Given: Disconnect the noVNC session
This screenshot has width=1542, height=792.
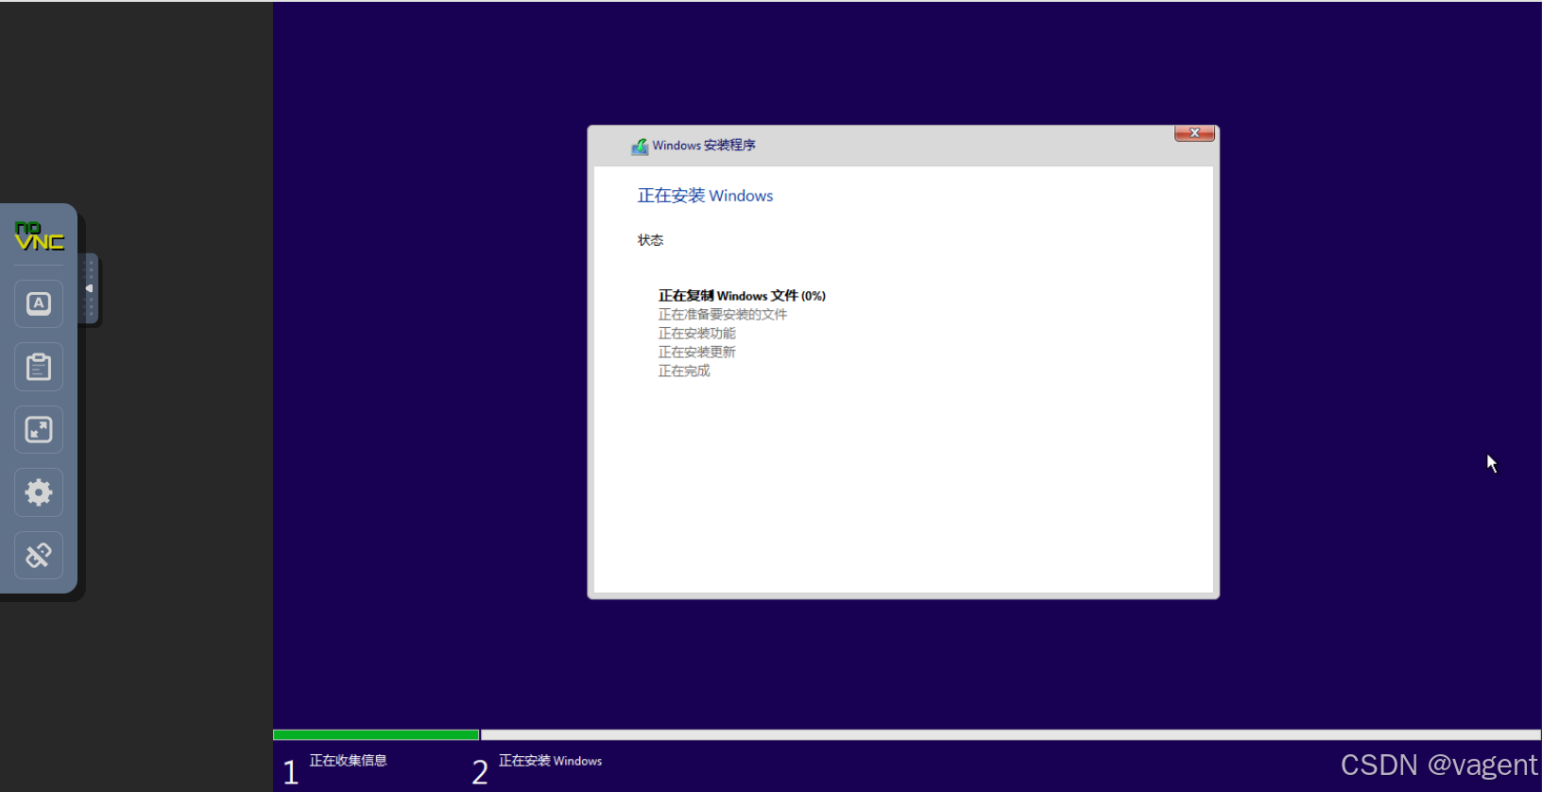Looking at the screenshot, I should click(x=39, y=555).
